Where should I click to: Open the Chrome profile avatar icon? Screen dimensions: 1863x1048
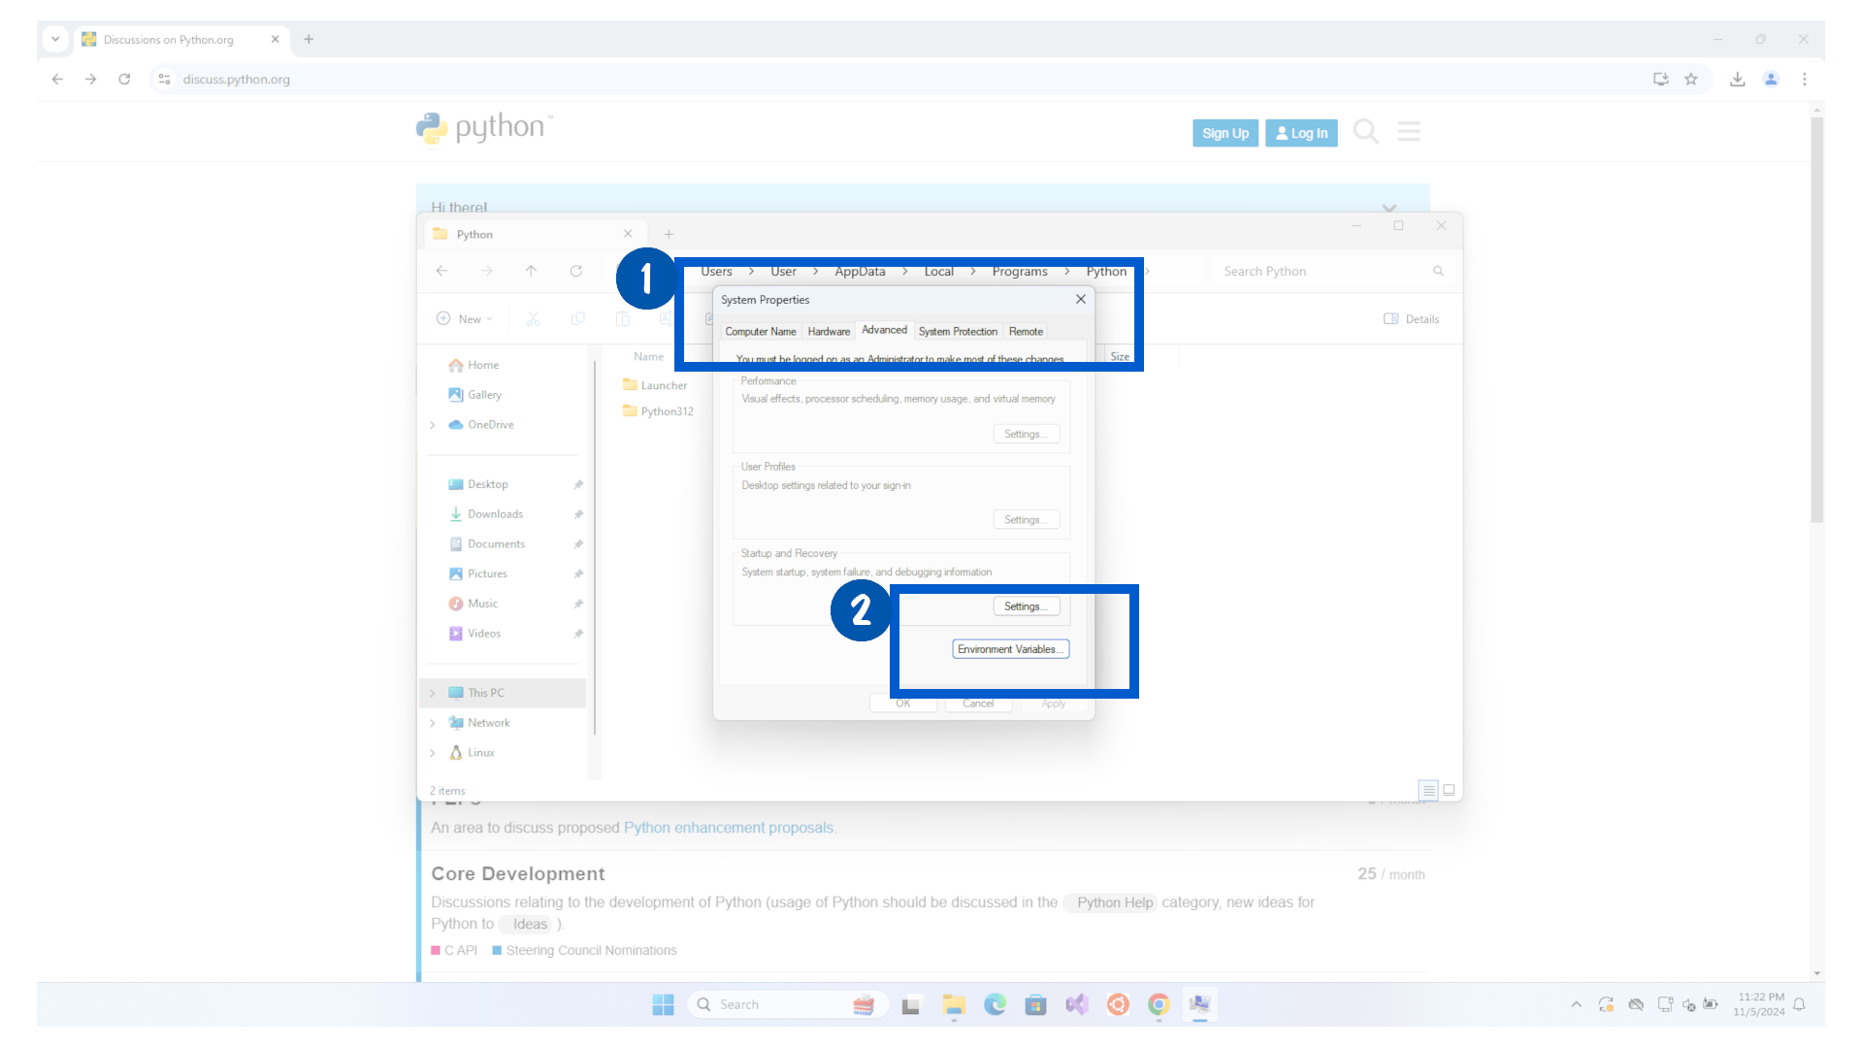1771,80
